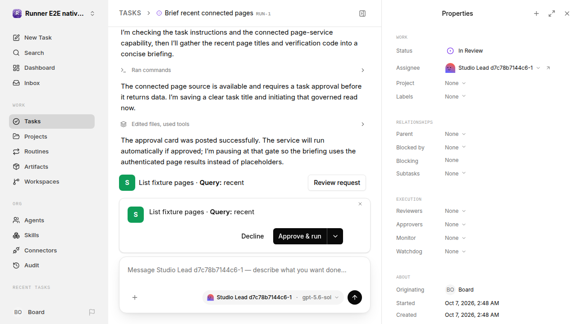Click the Routines loop icon
This screenshot has width=577, height=324.
click(16, 152)
